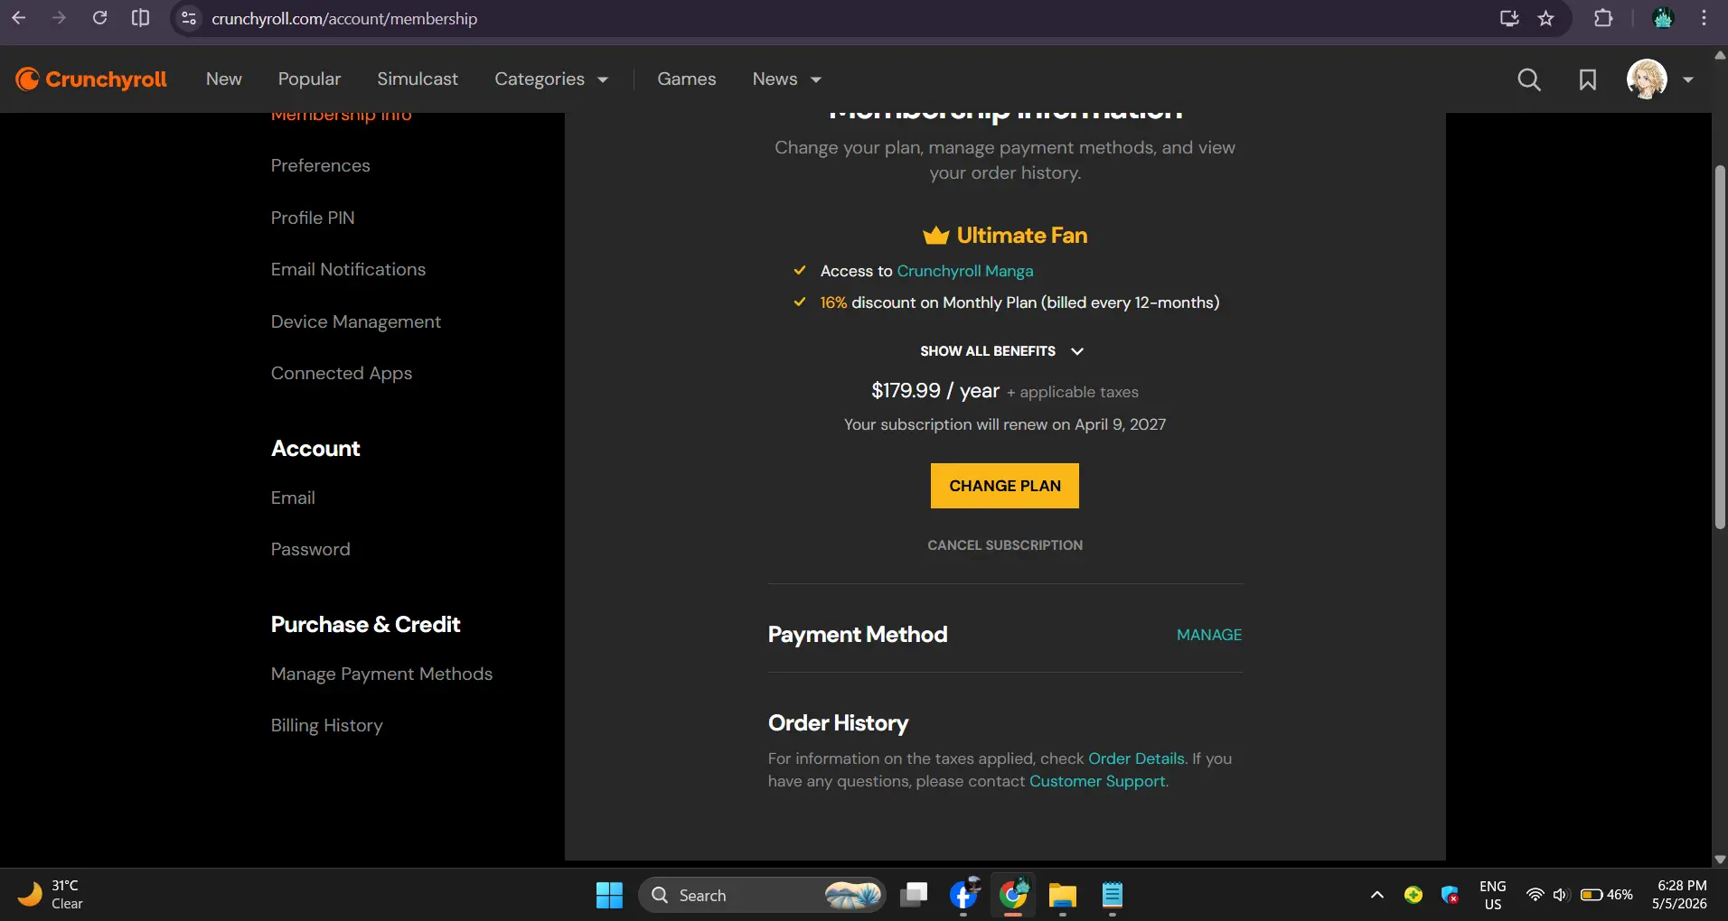This screenshot has width=1728, height=921.
Task: Expand SHOW ALL BENEFITS
Action: coord(1001,351)
